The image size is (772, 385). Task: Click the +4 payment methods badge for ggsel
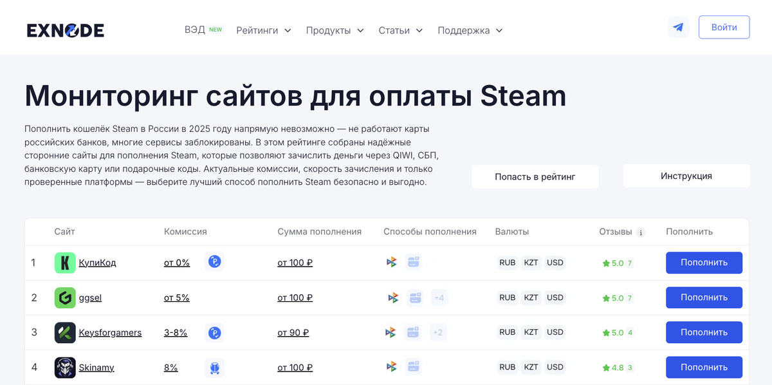tap(438, 297)
